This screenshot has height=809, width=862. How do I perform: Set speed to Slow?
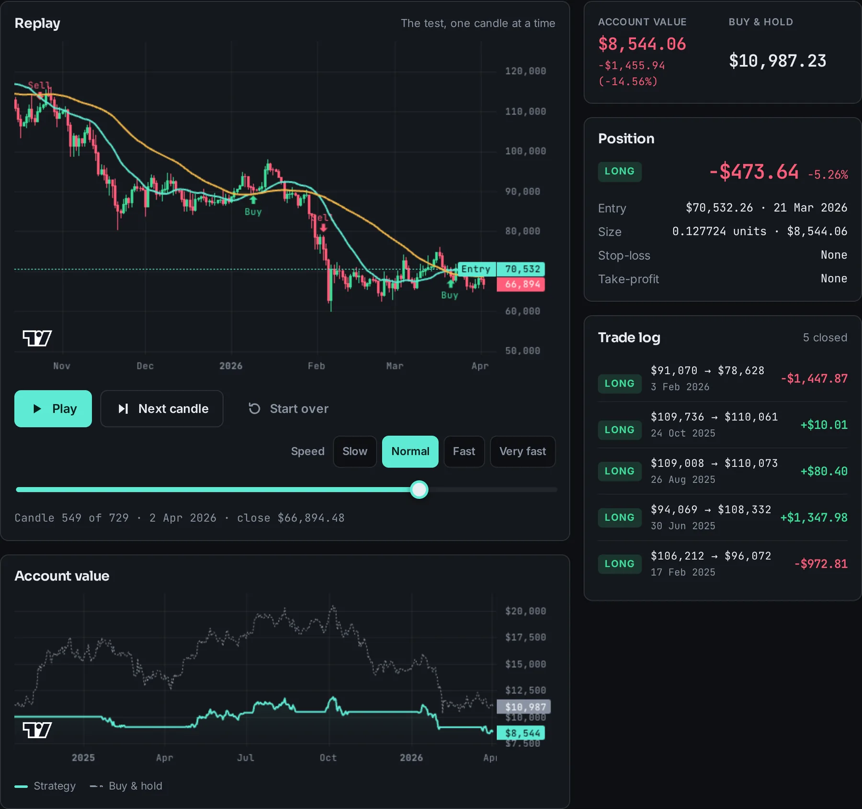tap(355, 451)
